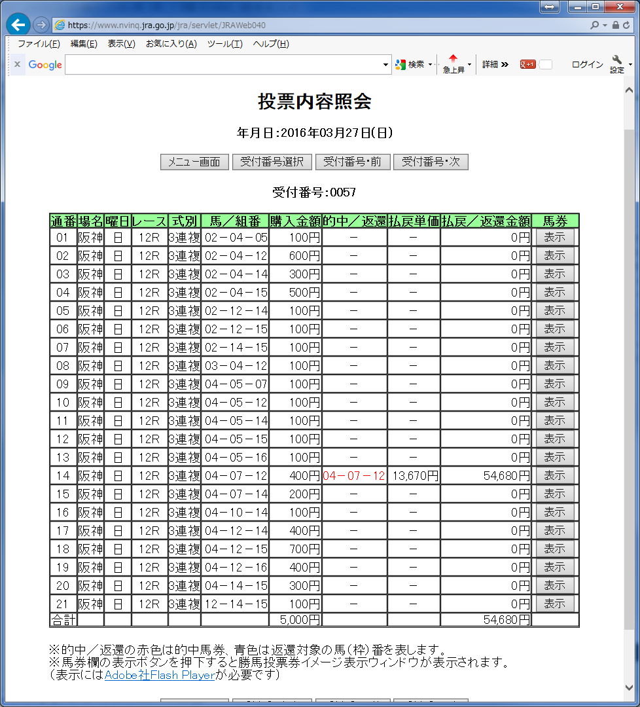The height and width of the screenshot is (707, 640).
Task: Click the page scrollbar down arrow
Action: tap(629, 687)
